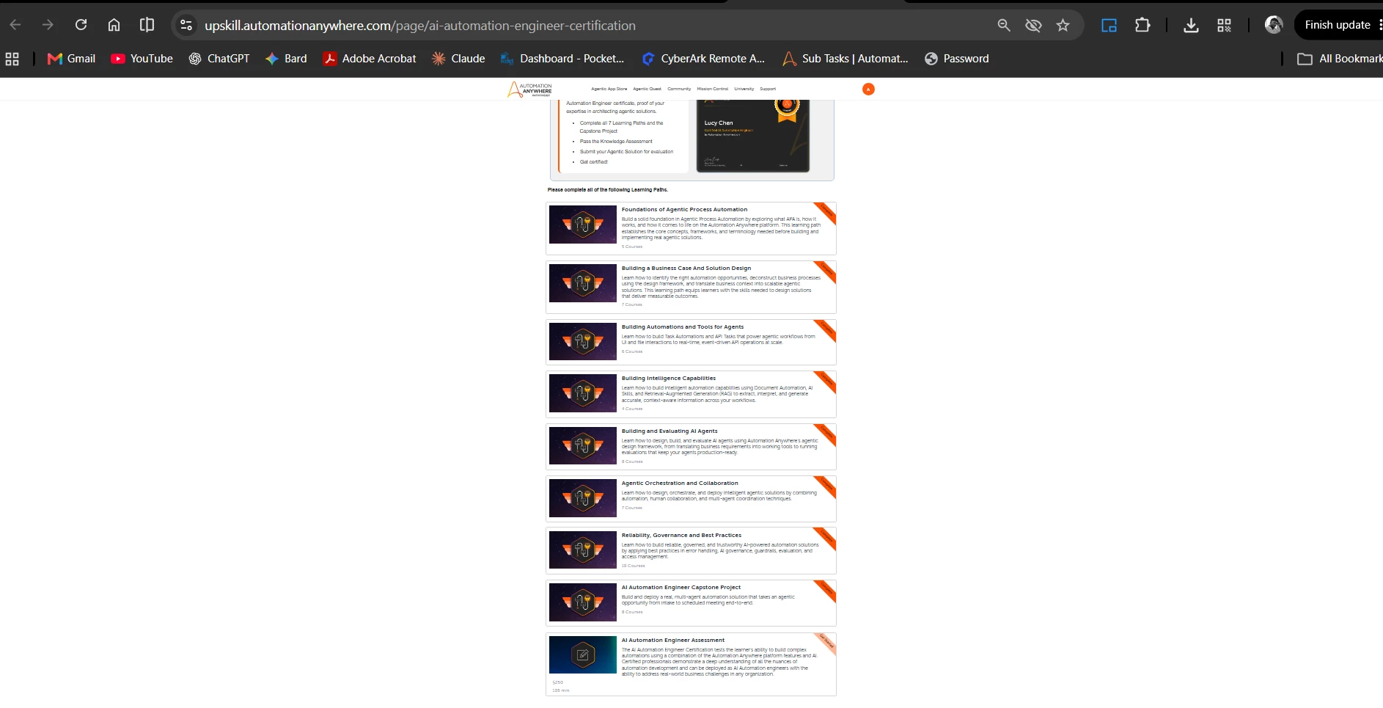
Task: Open Agentic Orchestration and Collaboration path
Action: coord(680,483)
